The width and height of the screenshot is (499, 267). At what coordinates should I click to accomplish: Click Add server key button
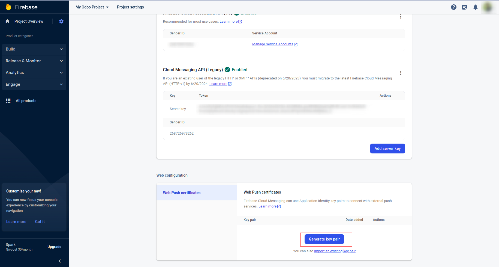[387, 149]
